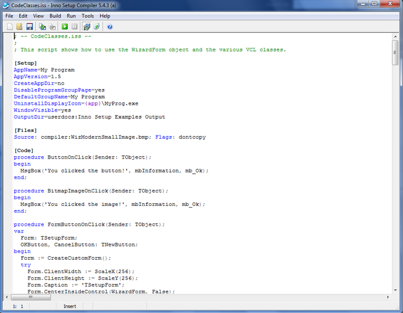Click 'procedure ButtonOnClick' declaration line
403x313 pixels.
[82, 157]
